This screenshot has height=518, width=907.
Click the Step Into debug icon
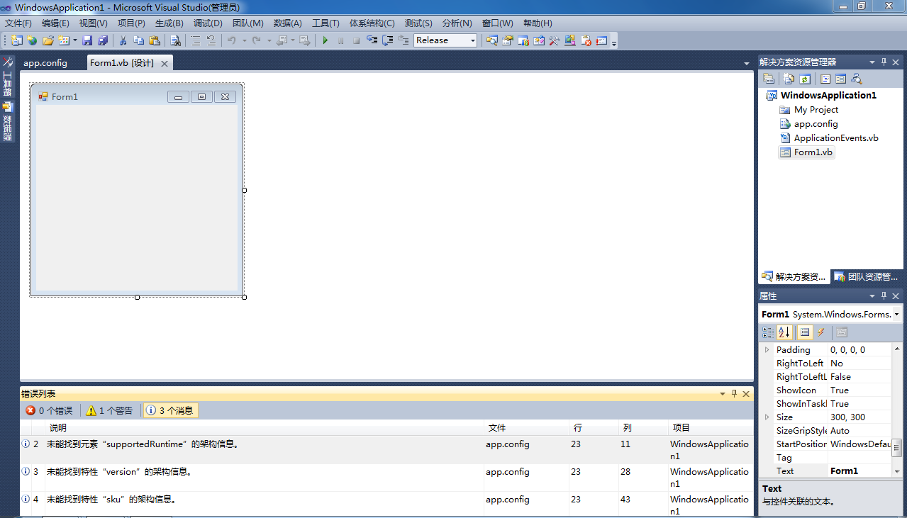[372, 40]
